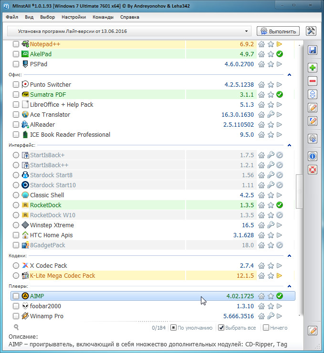Collapse the 'Кодеки' section
The image size is (324, 353).
289,256
